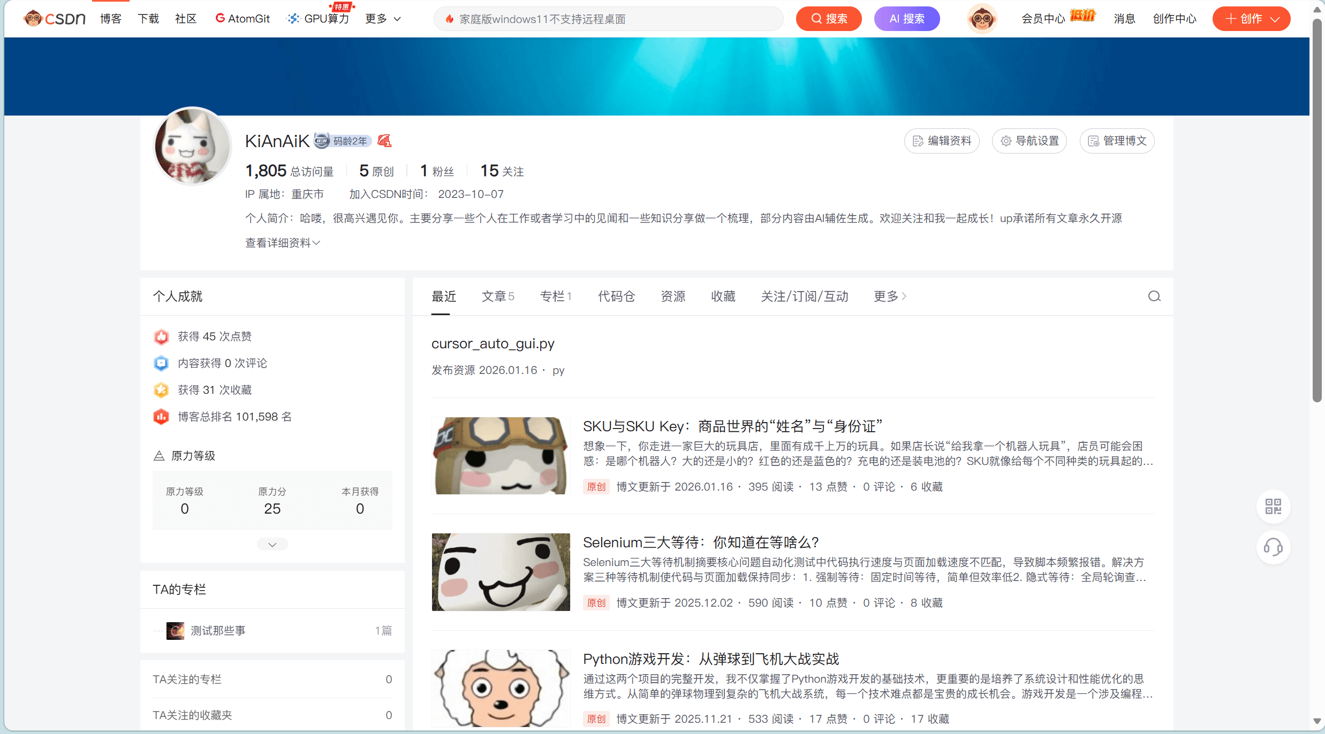Open the customer service headset icon
The image size is (1325, 734).
[1273, 547]
